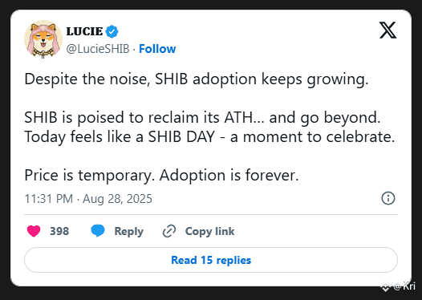Open the Read 15 replies button
Screen dimensions: 422x300
(211, 260)
